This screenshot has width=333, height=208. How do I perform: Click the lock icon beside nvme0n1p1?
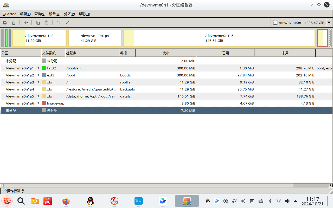tap(38, 68)
